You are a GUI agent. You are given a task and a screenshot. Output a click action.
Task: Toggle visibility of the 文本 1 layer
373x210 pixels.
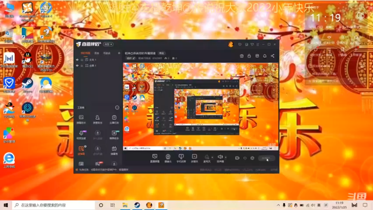77,60
